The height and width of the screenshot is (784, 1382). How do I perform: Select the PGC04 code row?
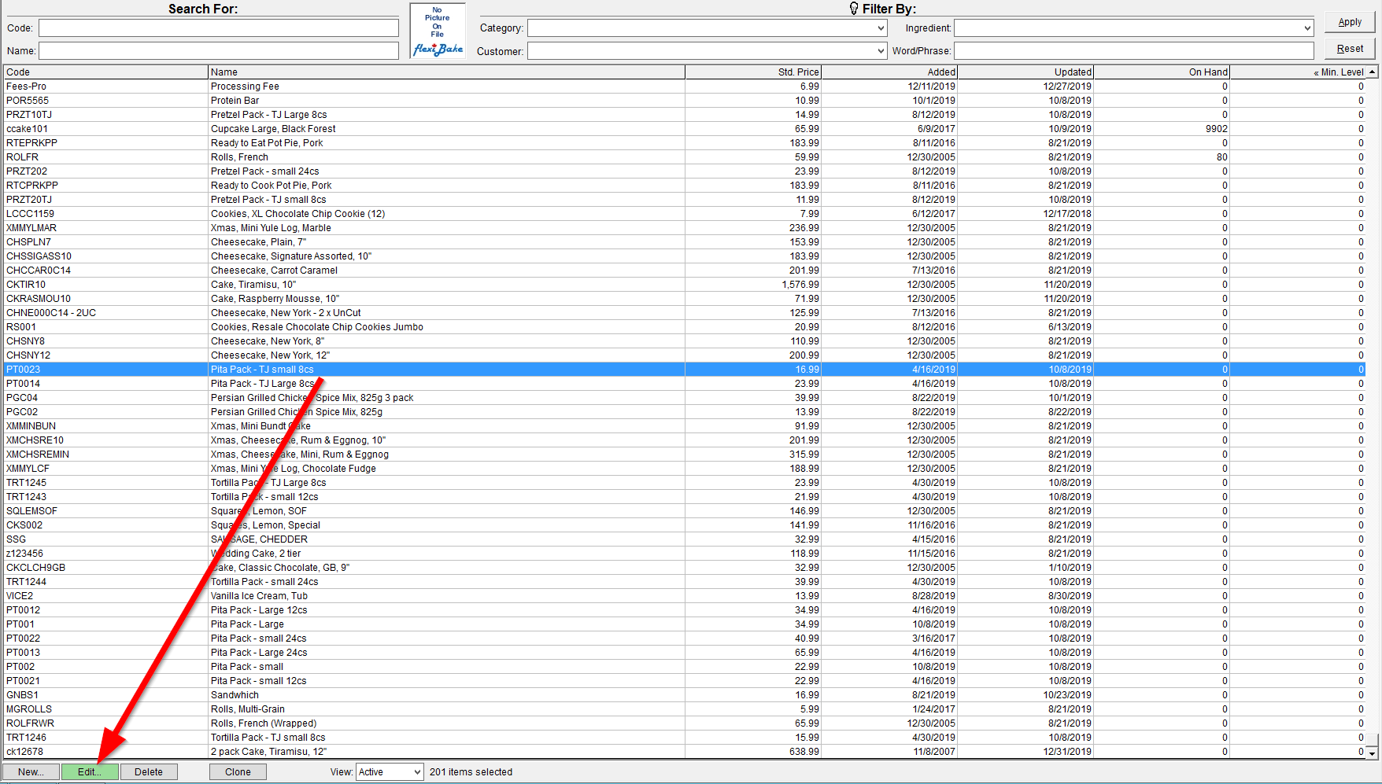(684, 398)
